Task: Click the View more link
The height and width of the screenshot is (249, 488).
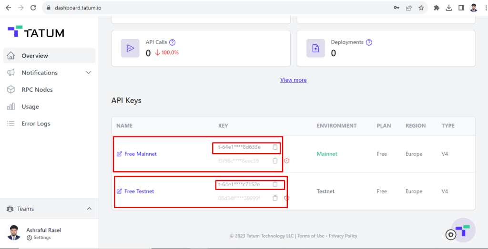Action: [x=293, y=80]
